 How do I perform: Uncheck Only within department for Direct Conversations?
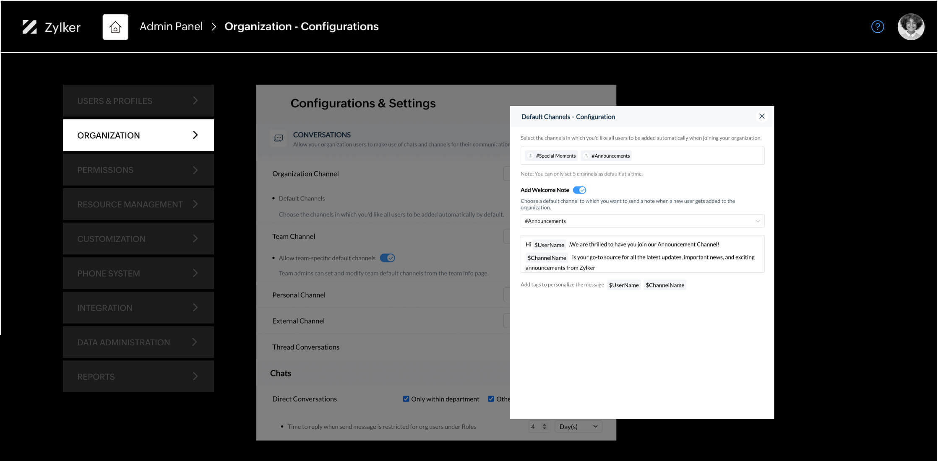click(x=406, y=399)
